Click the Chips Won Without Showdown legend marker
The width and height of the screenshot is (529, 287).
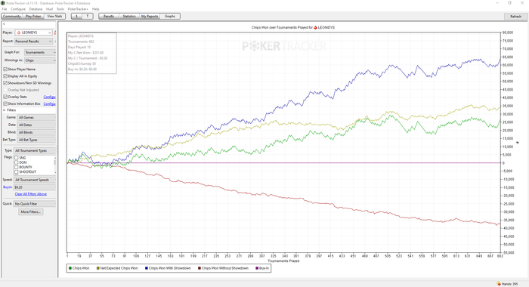[200, 268]
